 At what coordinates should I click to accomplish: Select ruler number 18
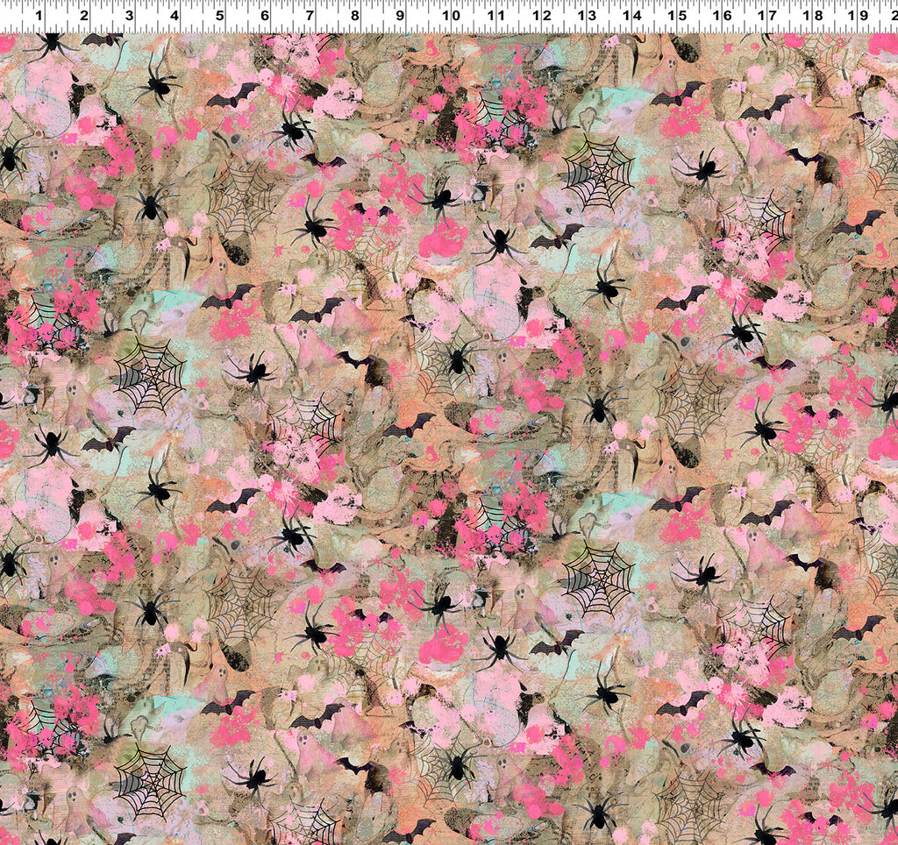[x=812, y=16]
